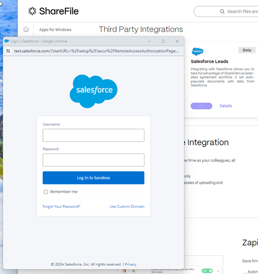Click the loading purple Salesforce Leads button
258x274 pixels.
point(201,106)
